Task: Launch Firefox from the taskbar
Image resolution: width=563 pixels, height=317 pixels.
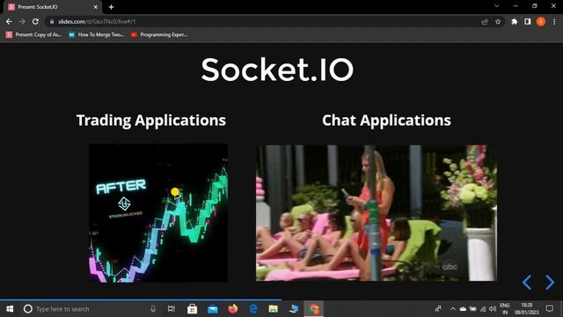Action: point(232,309)
